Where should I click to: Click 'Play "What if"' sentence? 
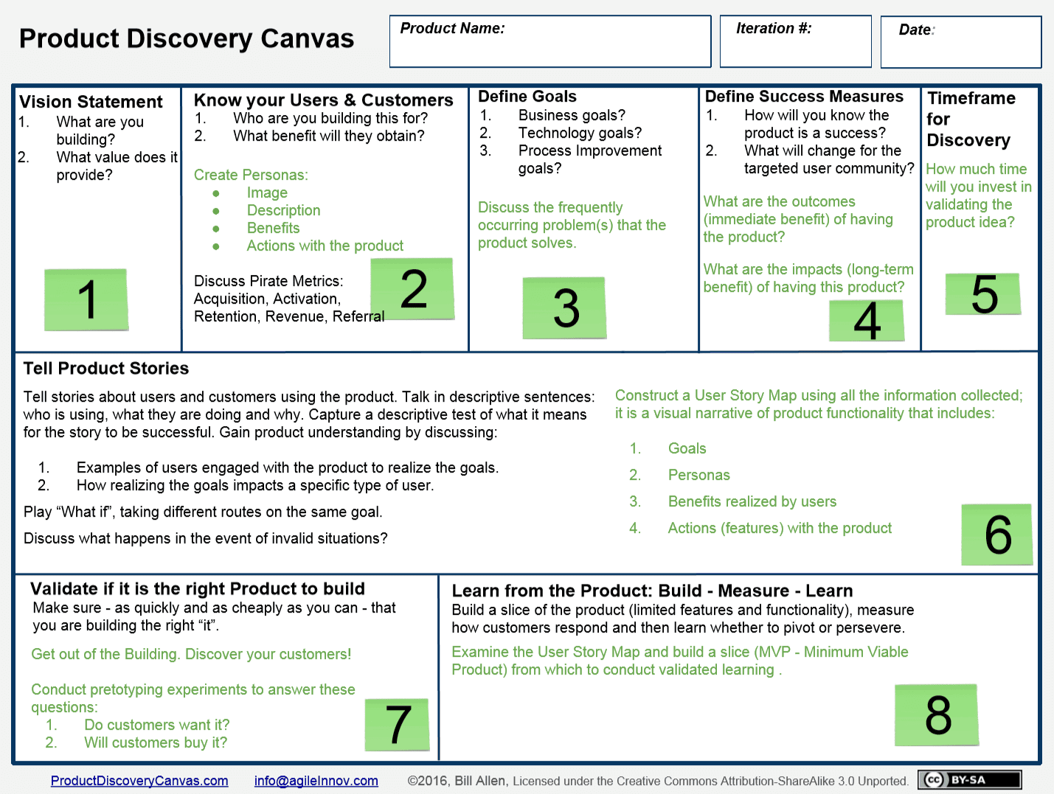click(203, 512)
